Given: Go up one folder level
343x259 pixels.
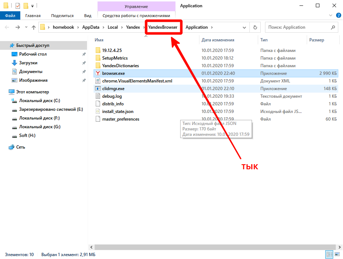Looking at the screenshot, I should 33,27.
